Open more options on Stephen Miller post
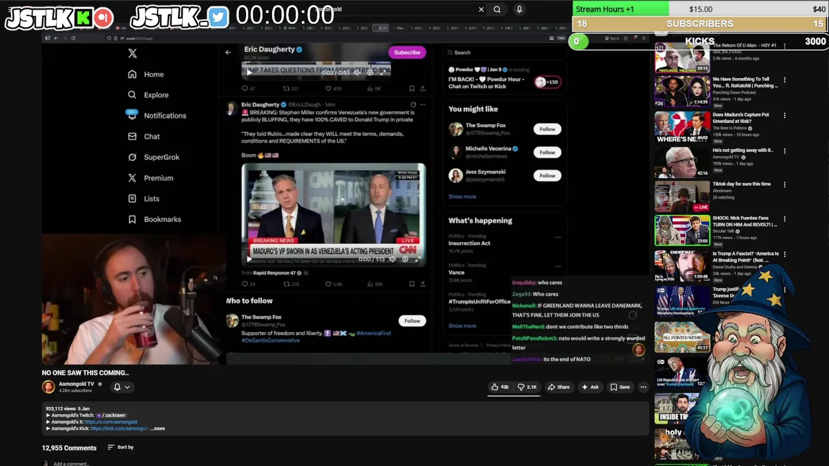This screenshot has width=829, height=466. [x=423, y=104]
